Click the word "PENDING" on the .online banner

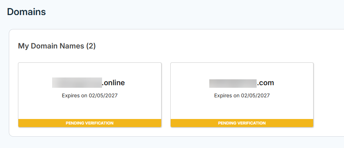click(75, 123)
